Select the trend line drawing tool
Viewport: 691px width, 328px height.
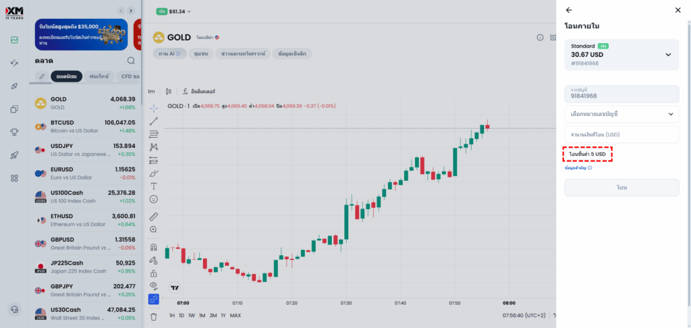click(x=154, y=121)
